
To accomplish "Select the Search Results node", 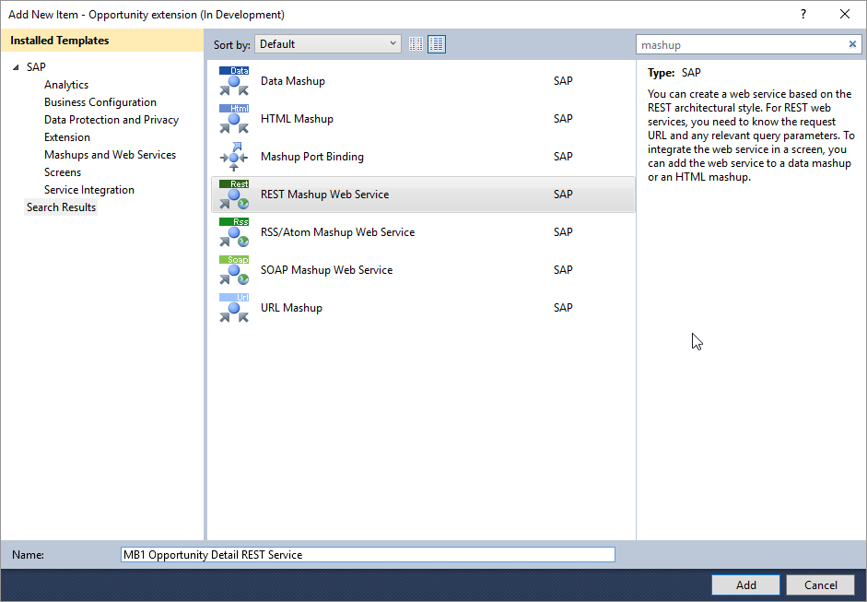I will coord(61,207).
